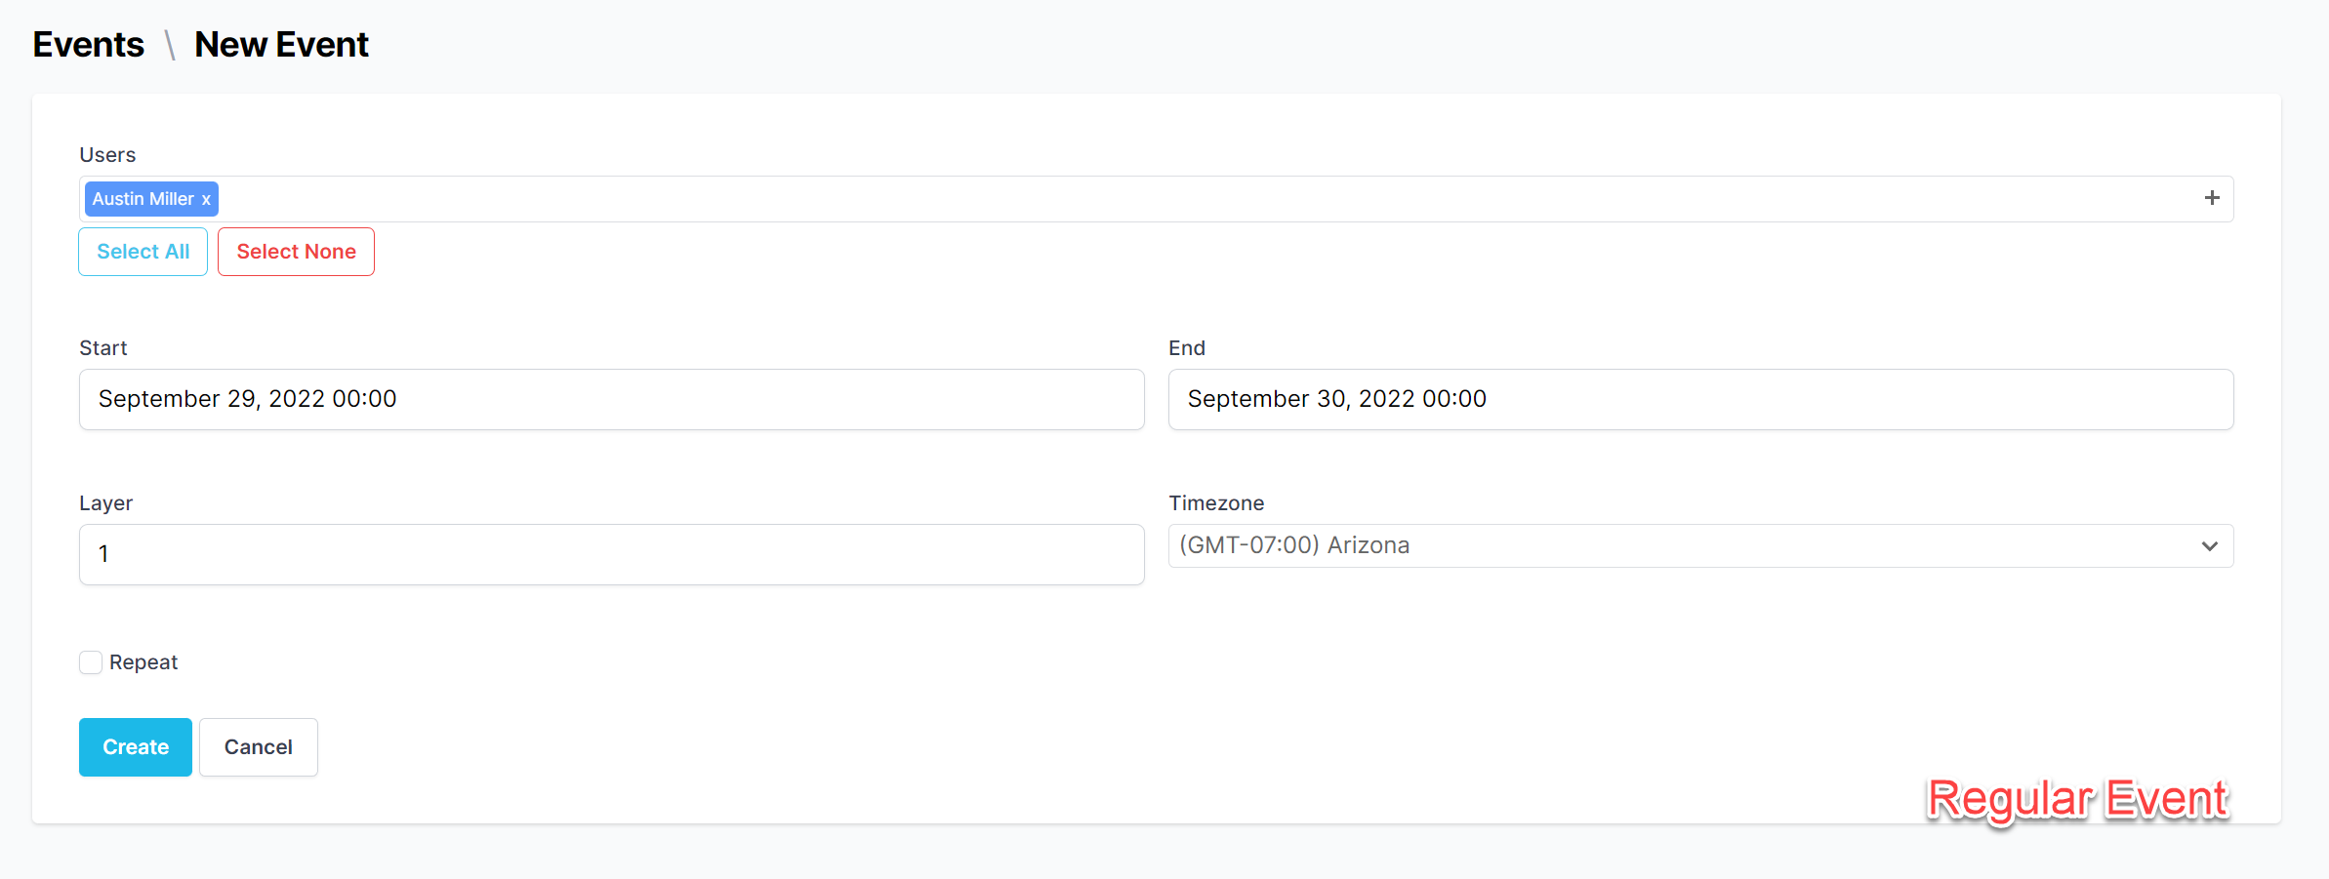Focus the End date field
The width and height of the screenshot is (2329, 879).
coord(1700,399)
